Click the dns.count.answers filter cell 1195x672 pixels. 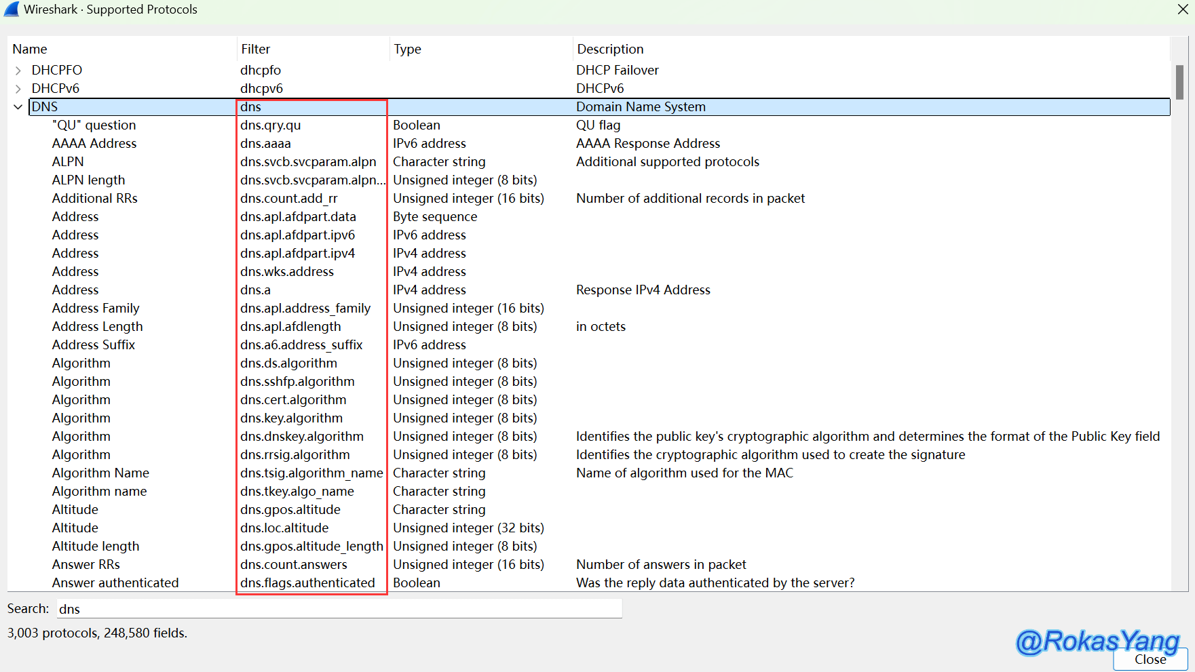click(294, 565)
